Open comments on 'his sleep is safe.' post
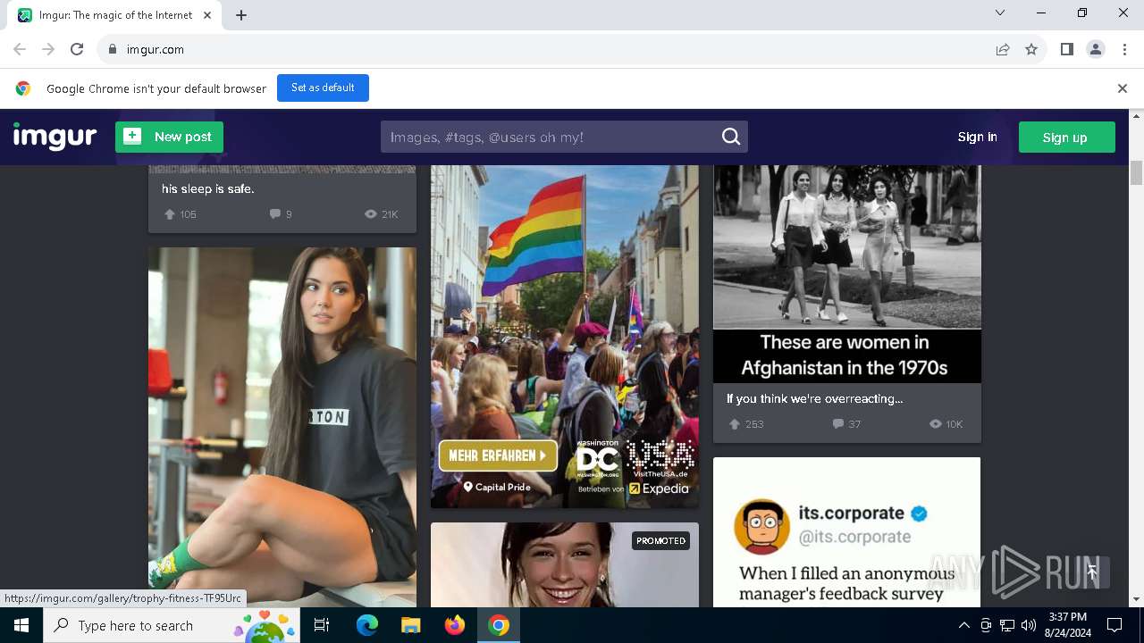 point(275,214)
